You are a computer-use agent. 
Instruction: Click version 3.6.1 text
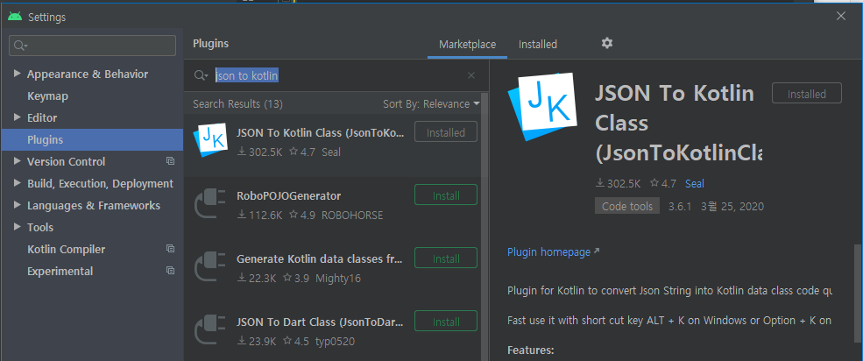point(680,207)
